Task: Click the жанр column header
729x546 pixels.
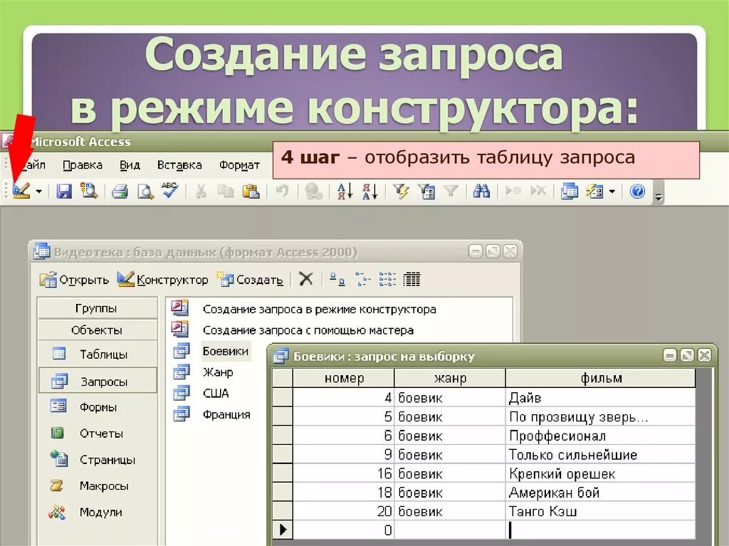Action: [x=450, y=378]
